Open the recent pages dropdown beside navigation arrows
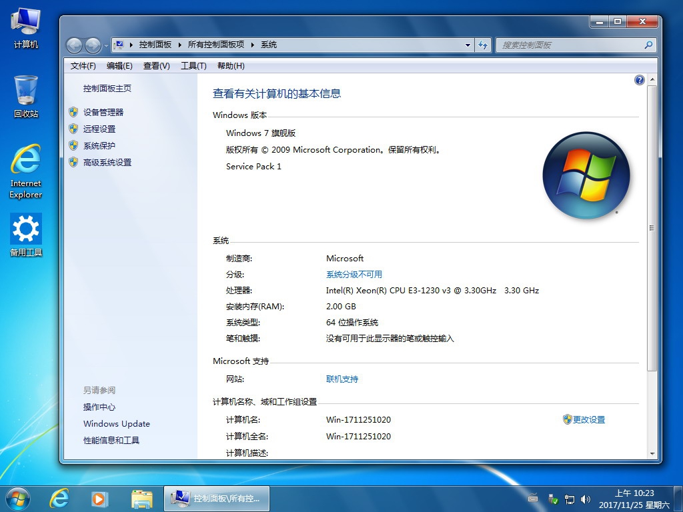The width and height of the screenshot is (683, 512). pos(106,45)
